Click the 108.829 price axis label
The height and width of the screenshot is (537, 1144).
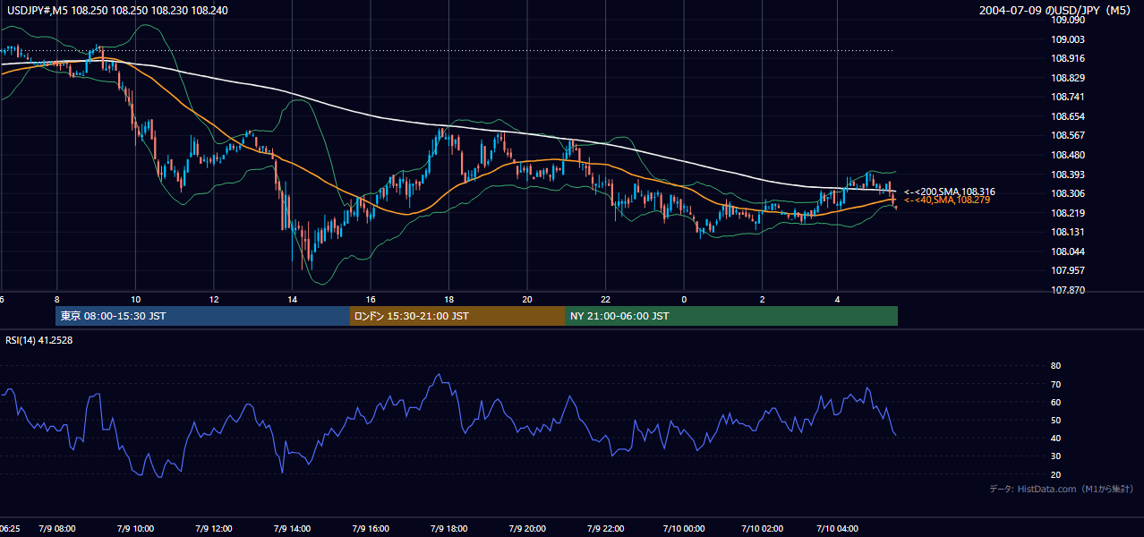click(x=1067, y=78)
